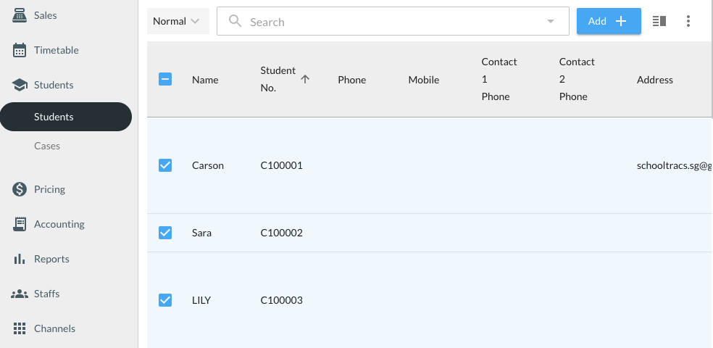Screen dimensions: 713x348
Task: Click the Channels grid icon
Action: pos(20,328)
